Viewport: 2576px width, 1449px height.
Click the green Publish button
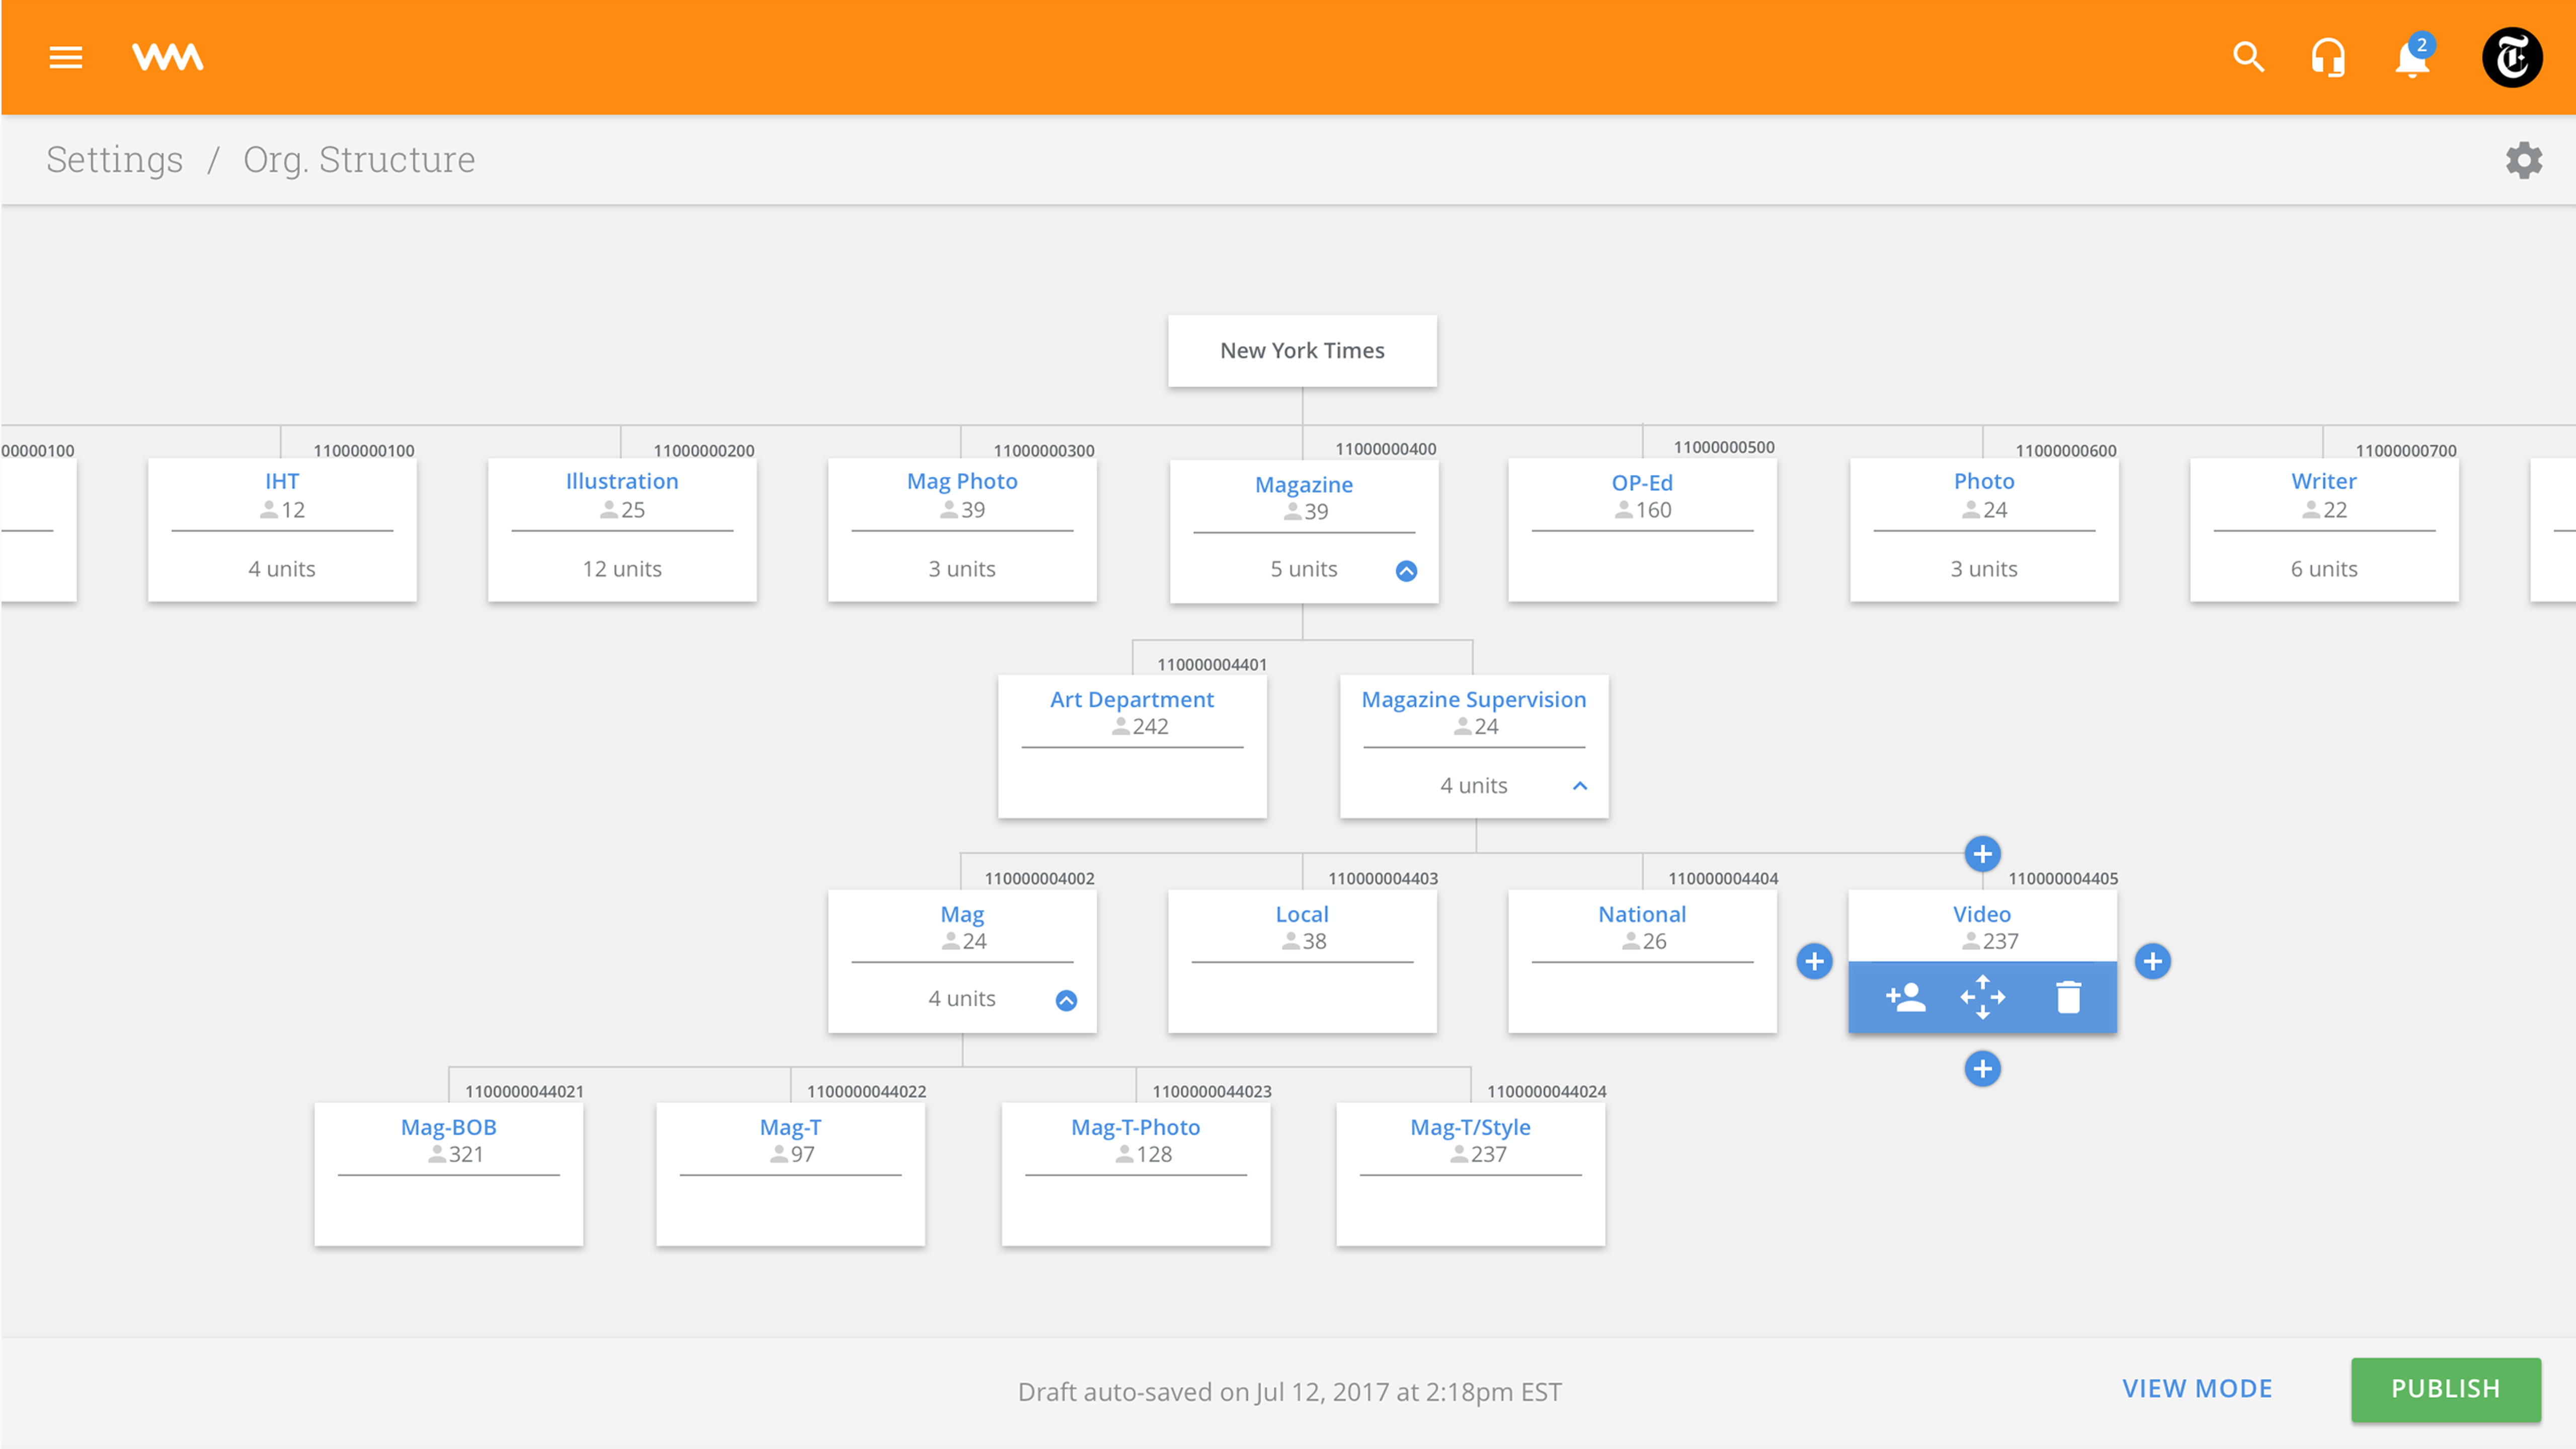[2445, 1388]
